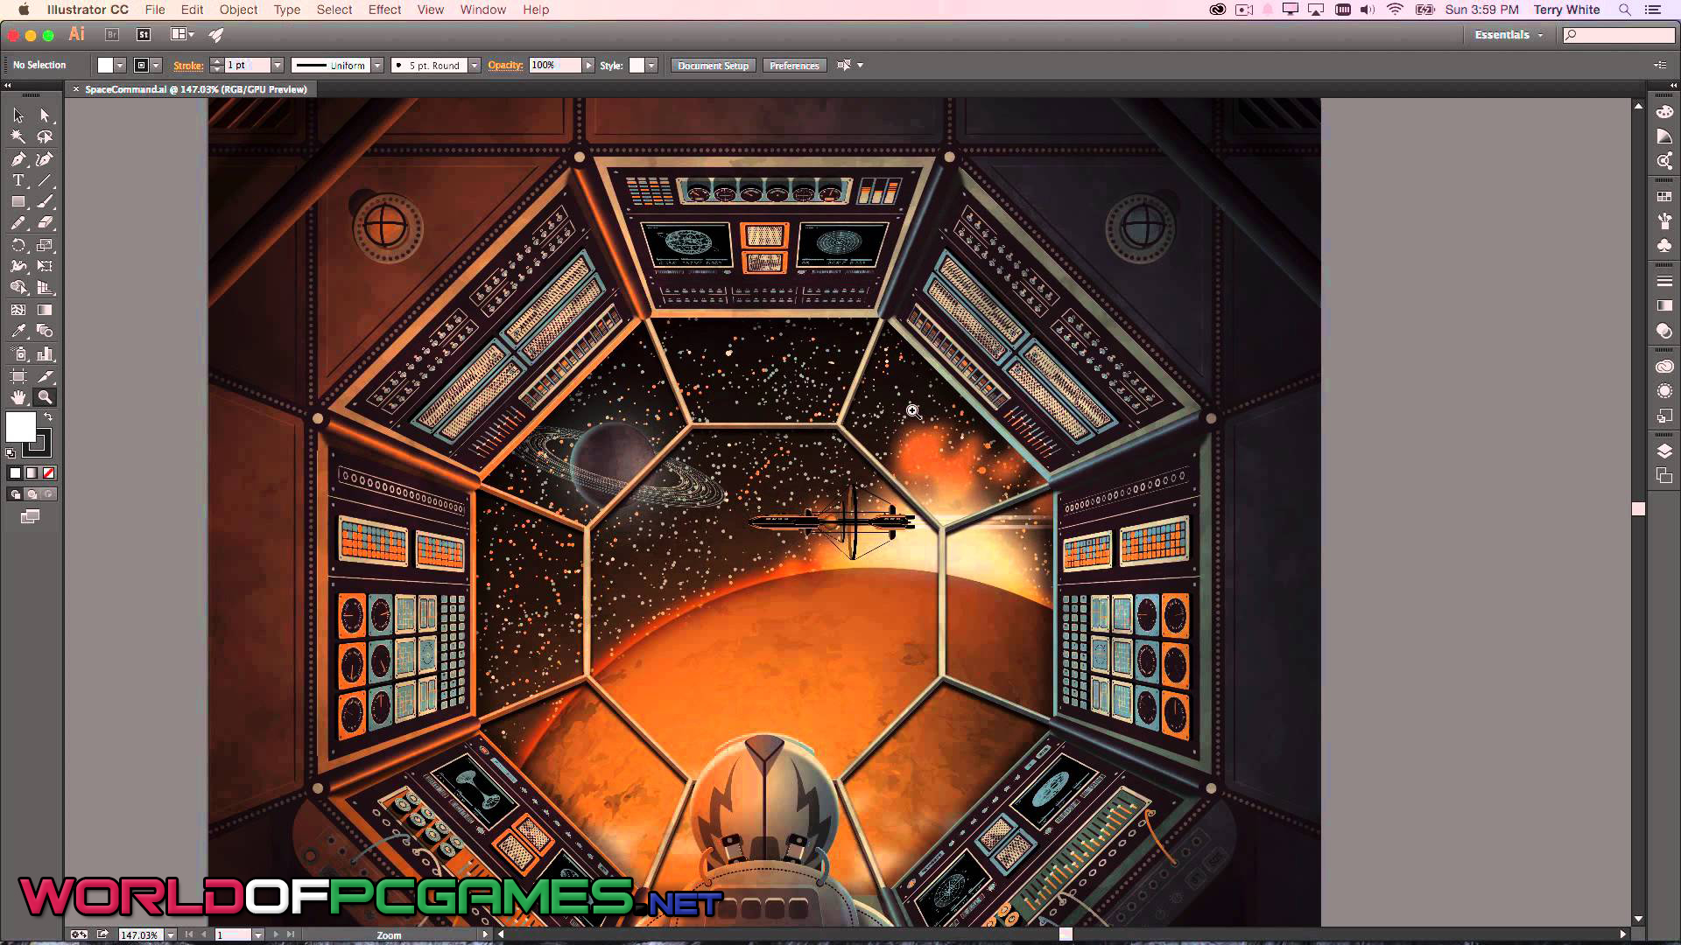The height and width of the screenshot is (945, 1681).
Task: Open the Opacity panel link
Action: point(505,66)
